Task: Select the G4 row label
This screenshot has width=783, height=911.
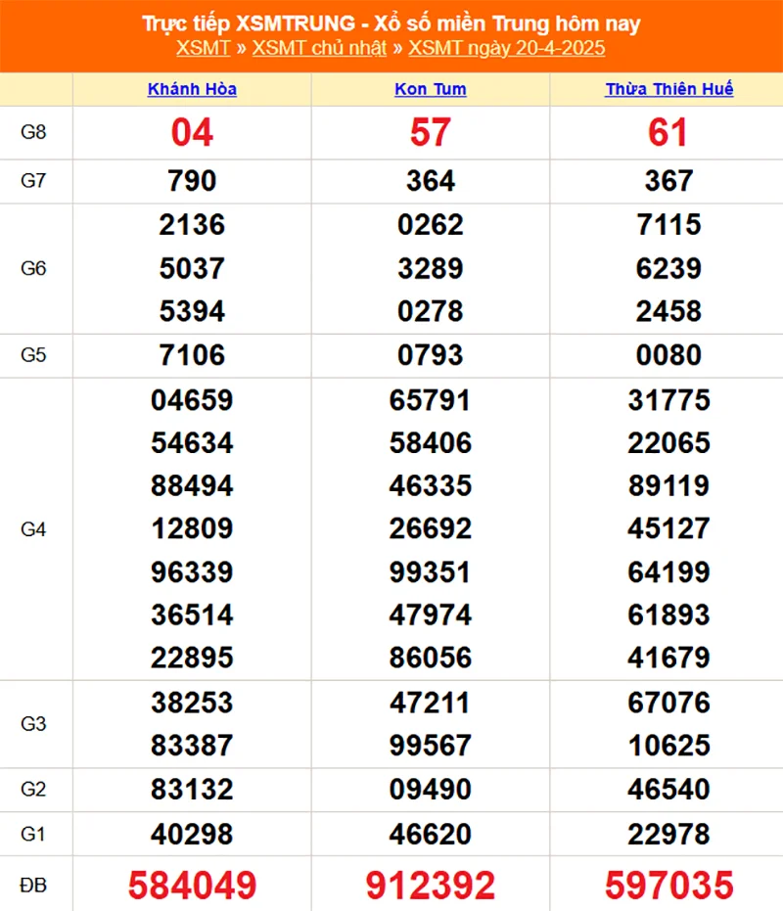Action: click(x=33, y=529)
